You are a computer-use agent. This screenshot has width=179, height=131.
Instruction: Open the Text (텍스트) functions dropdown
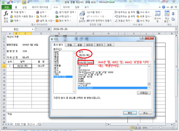[43, 16]
